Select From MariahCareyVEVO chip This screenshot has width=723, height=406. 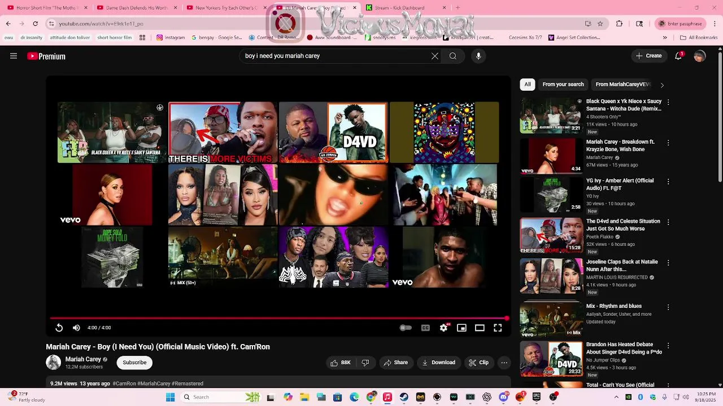click(622, 84)
